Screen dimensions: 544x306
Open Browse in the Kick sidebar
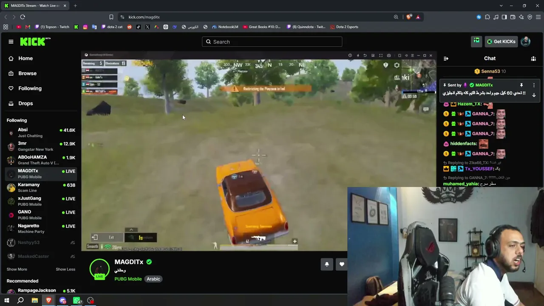point(41,73)
